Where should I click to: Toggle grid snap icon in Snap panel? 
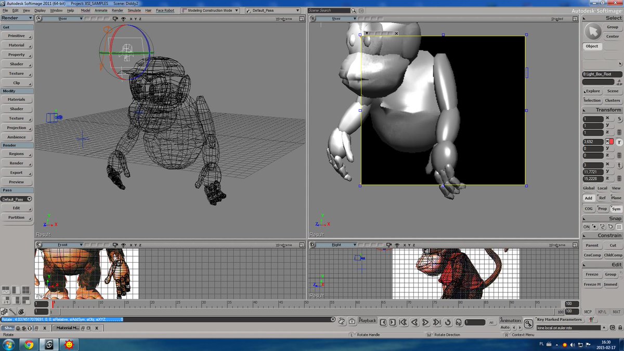(x=619, y=227)
